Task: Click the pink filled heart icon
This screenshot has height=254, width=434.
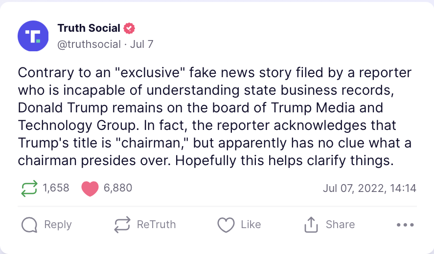Action: pos(90,189)
